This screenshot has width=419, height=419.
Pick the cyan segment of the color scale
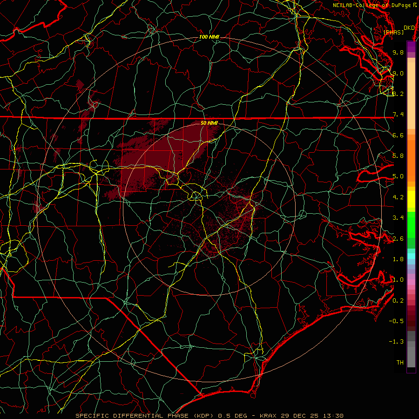click(411, 256)
